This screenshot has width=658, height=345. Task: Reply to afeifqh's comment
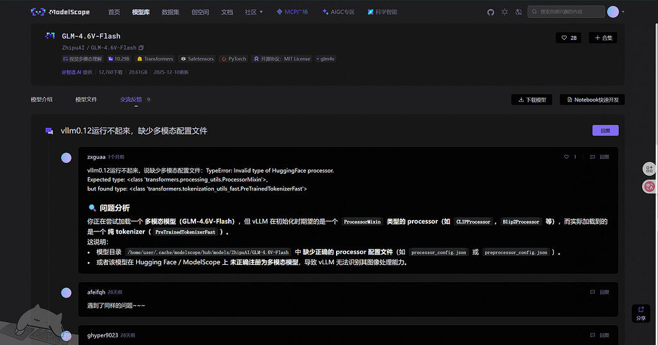pos(600,292)
